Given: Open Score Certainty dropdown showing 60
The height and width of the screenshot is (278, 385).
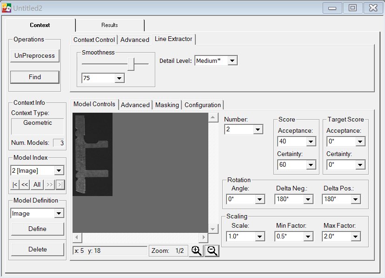Looking at the screenshot, I should 311,165.
